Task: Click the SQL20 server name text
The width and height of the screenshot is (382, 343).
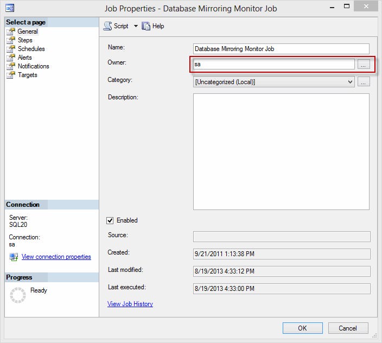Action: click(18, 225)
